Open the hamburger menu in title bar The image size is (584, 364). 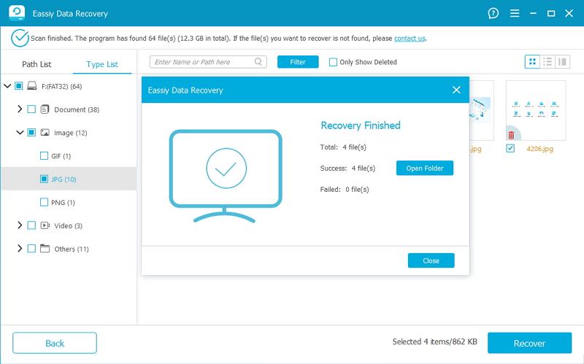pyautogui.click(x=515, y=13)
